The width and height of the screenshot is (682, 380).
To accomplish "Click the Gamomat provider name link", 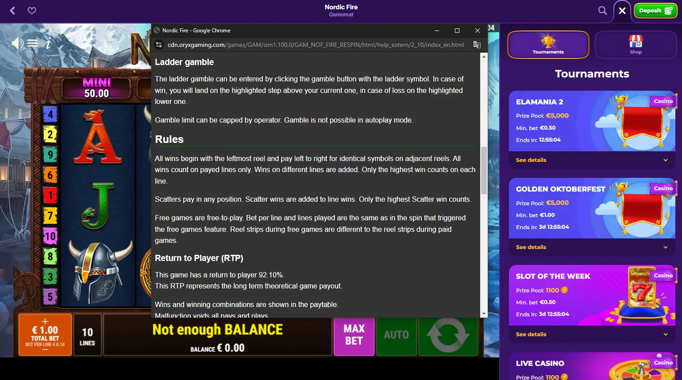I will (341, 15).
